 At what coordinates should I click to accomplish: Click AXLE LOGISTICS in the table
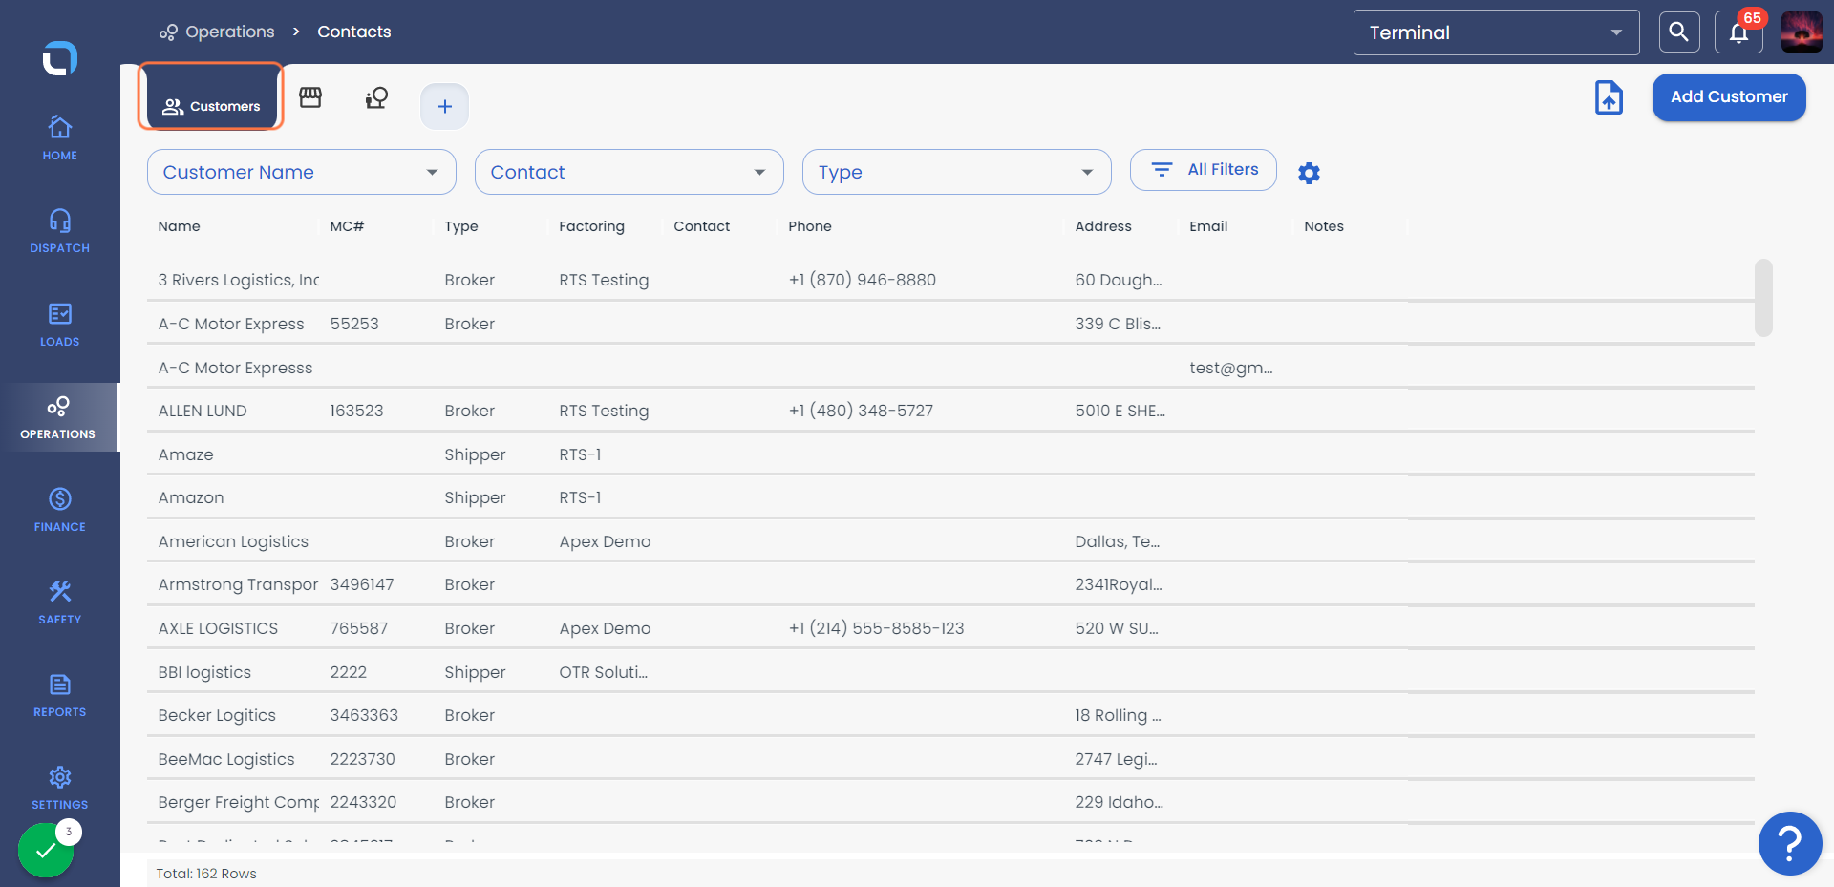tap(218, 628)
